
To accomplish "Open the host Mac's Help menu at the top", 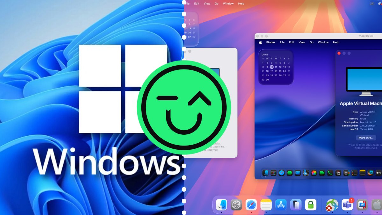I will coord(241,4).
